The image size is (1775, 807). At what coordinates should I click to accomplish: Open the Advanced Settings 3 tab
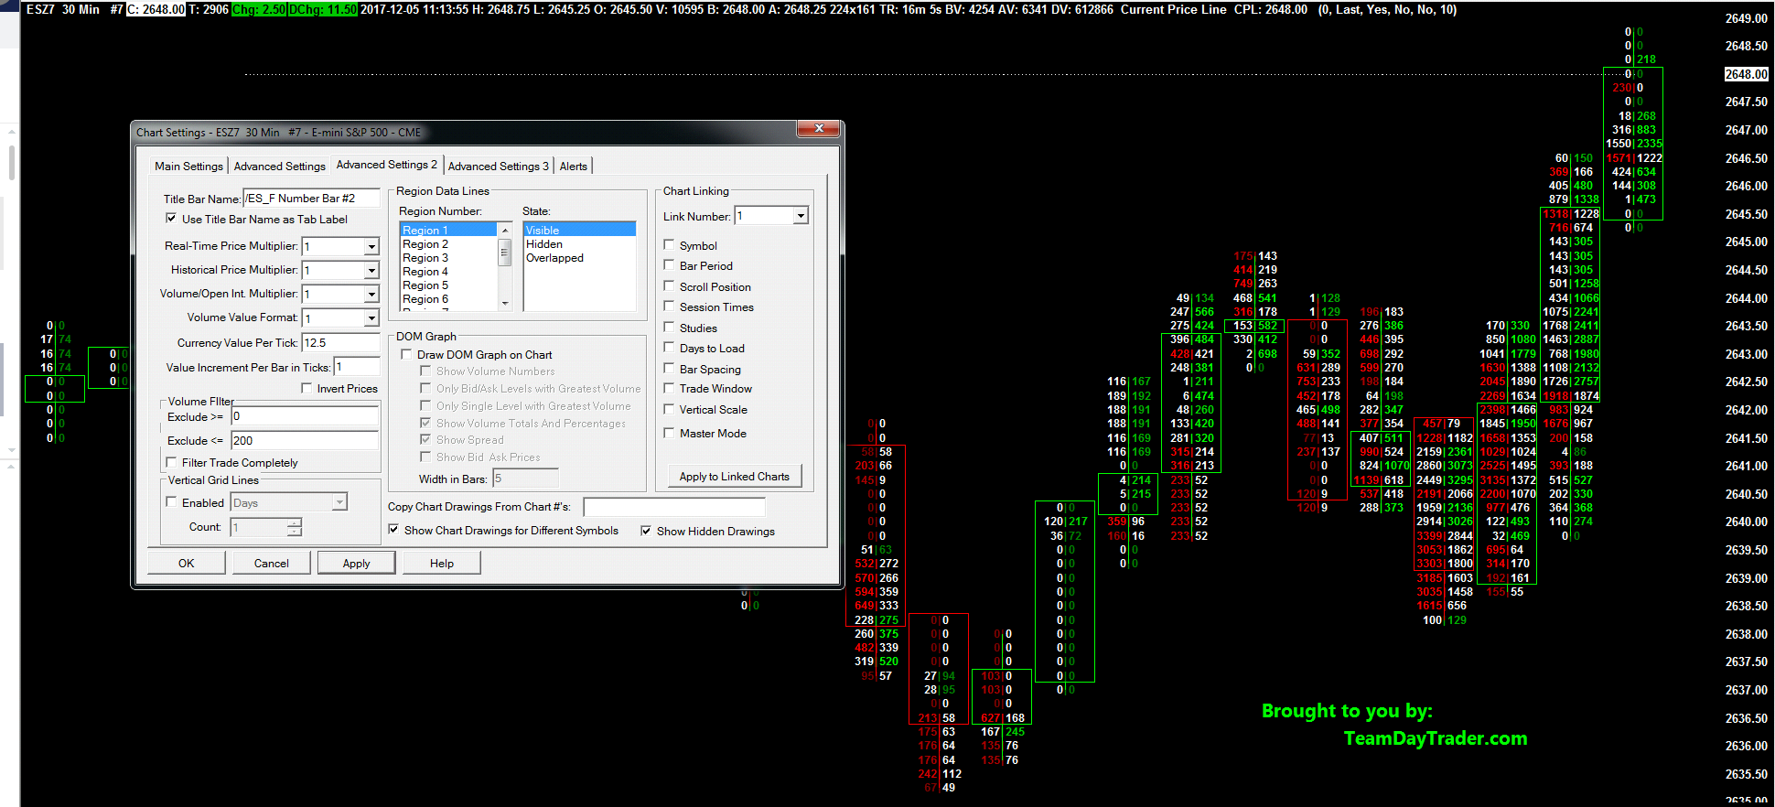click(x=499, y=166)
